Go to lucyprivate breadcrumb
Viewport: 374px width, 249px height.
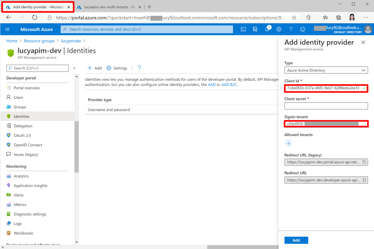71,41
